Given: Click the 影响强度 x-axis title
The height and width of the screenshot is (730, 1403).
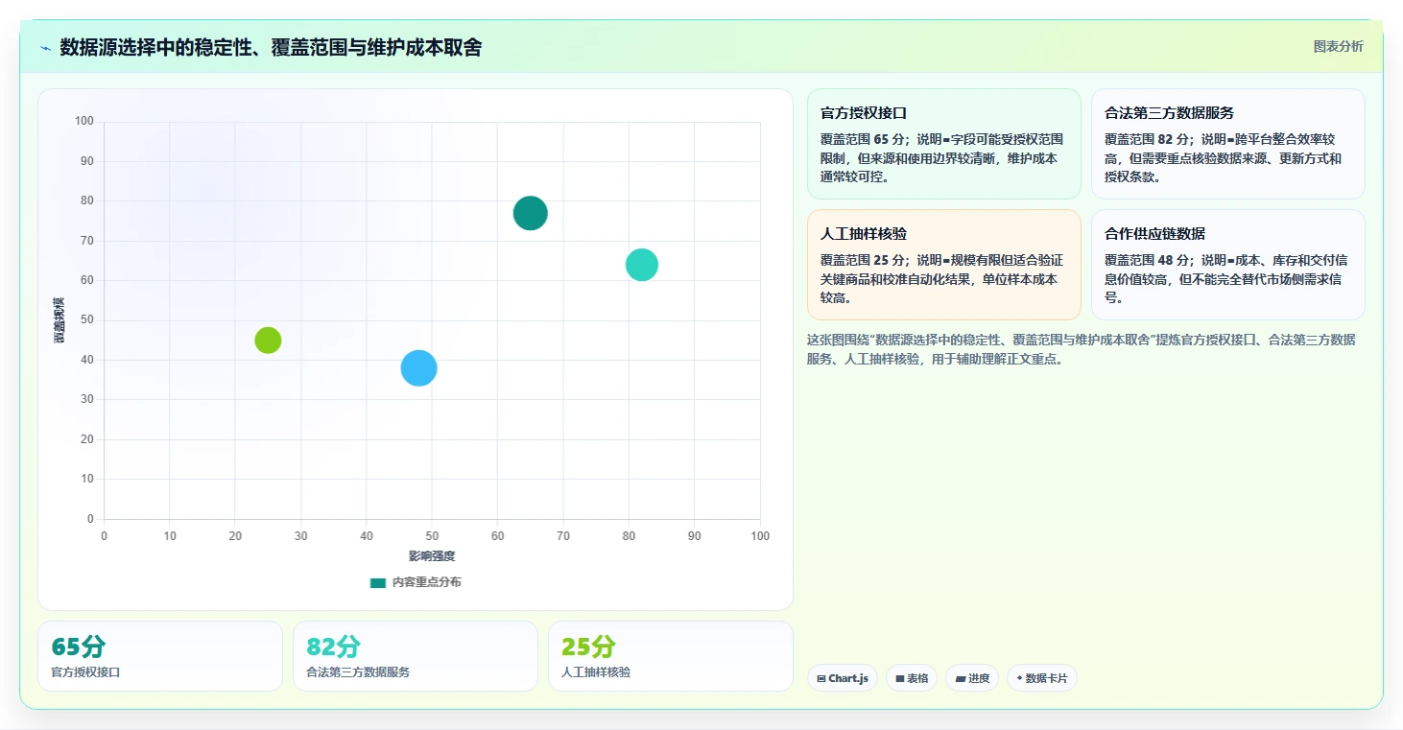Looking at the screenshot, I should pyautogui.click(x=432, y=556).
